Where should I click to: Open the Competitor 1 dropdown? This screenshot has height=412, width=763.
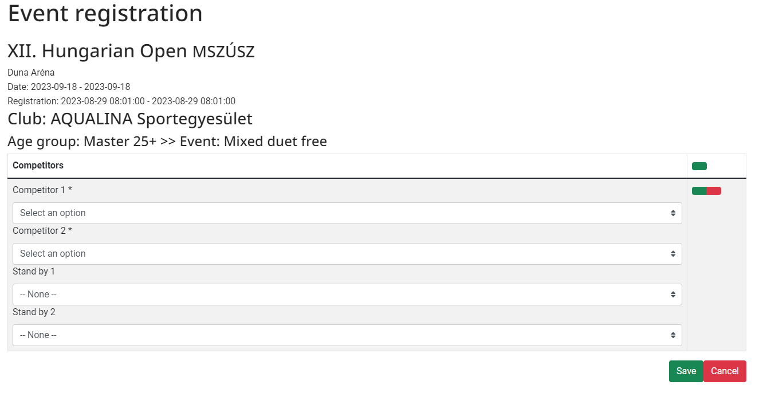pos(347,213)
